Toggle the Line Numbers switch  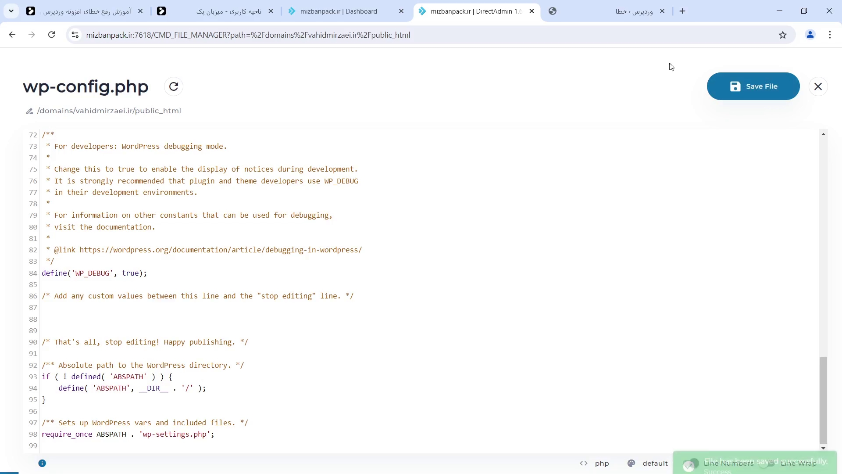tap(692, 463)
